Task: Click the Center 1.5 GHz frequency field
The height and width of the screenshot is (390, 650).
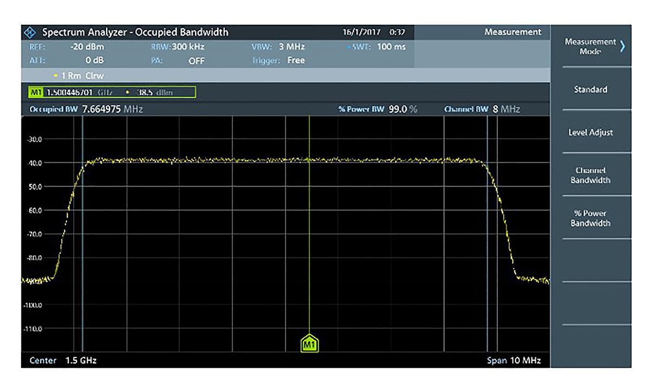Action: (x=65, y=360)
